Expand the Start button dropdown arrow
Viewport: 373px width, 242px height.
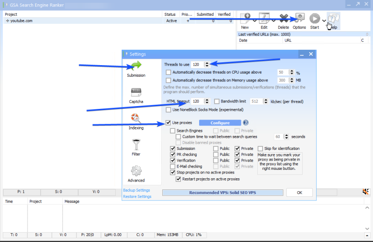(324, 20)
